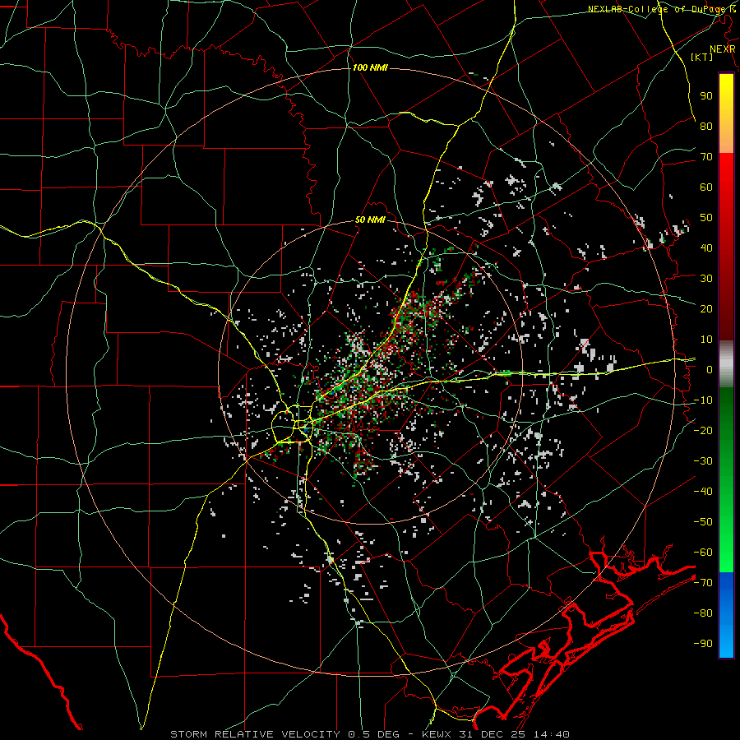Screen dimensions: 740x740
Task: Click the -40 value on velocity scale
Action: (x=703, y=492)
